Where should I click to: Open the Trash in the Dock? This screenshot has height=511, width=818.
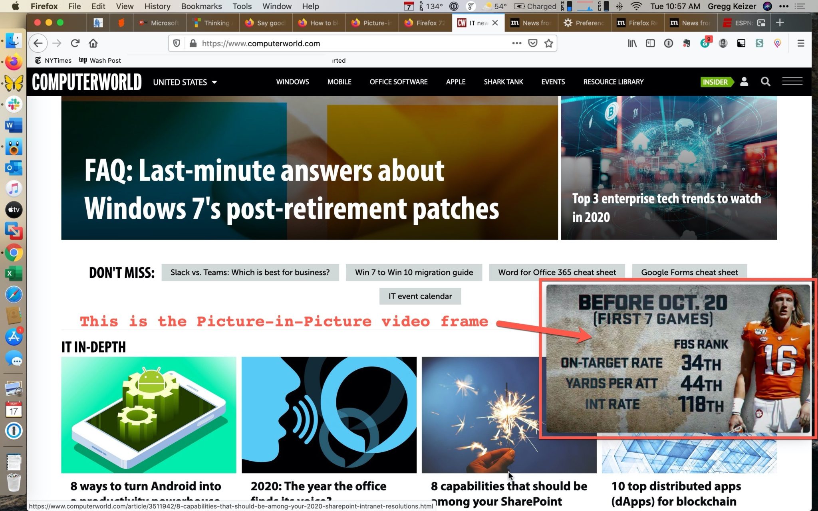coord(14,483)
